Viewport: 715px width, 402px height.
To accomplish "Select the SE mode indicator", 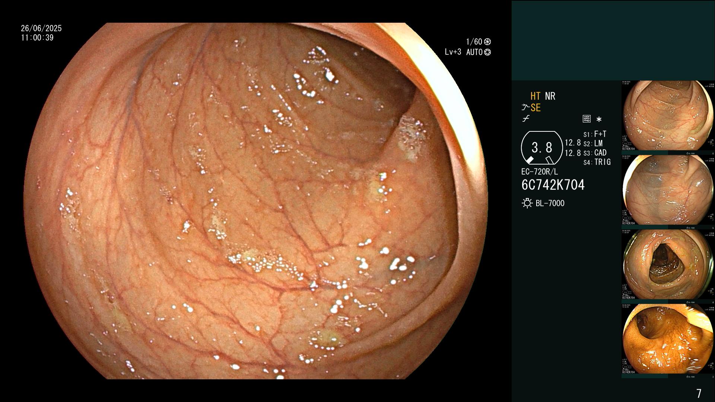I will pyautogui.click(x=536, y=108).
